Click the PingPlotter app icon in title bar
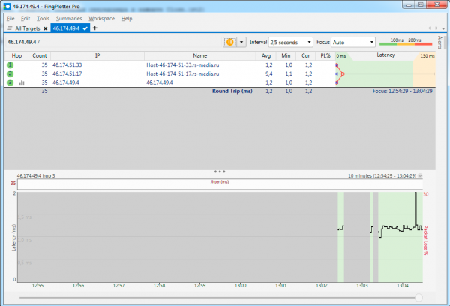 coord(7,6)
